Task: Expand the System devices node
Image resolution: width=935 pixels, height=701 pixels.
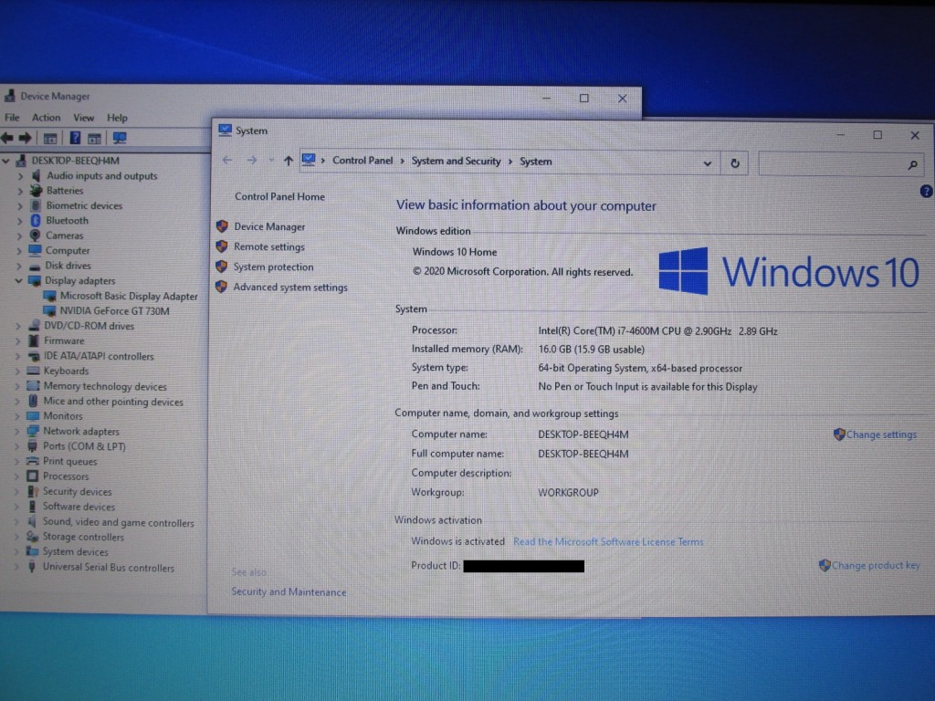Action: (x=16, y=551)
